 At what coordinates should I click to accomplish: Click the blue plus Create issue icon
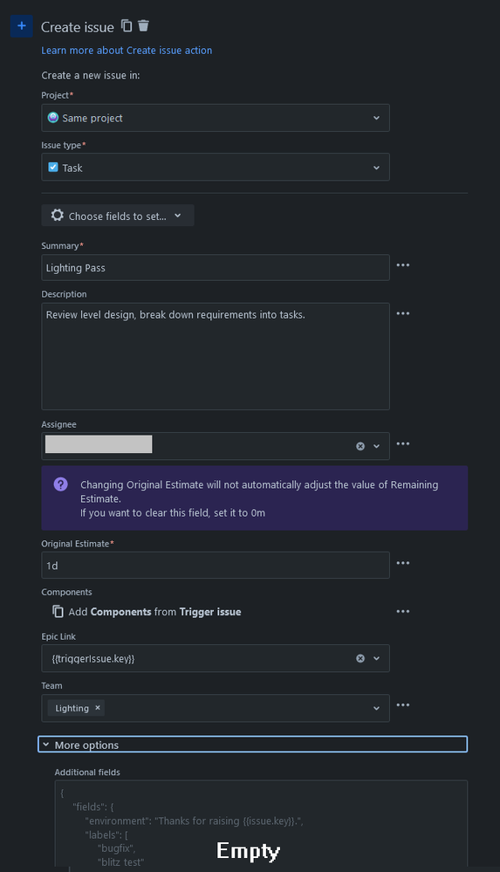click(21, 26)
